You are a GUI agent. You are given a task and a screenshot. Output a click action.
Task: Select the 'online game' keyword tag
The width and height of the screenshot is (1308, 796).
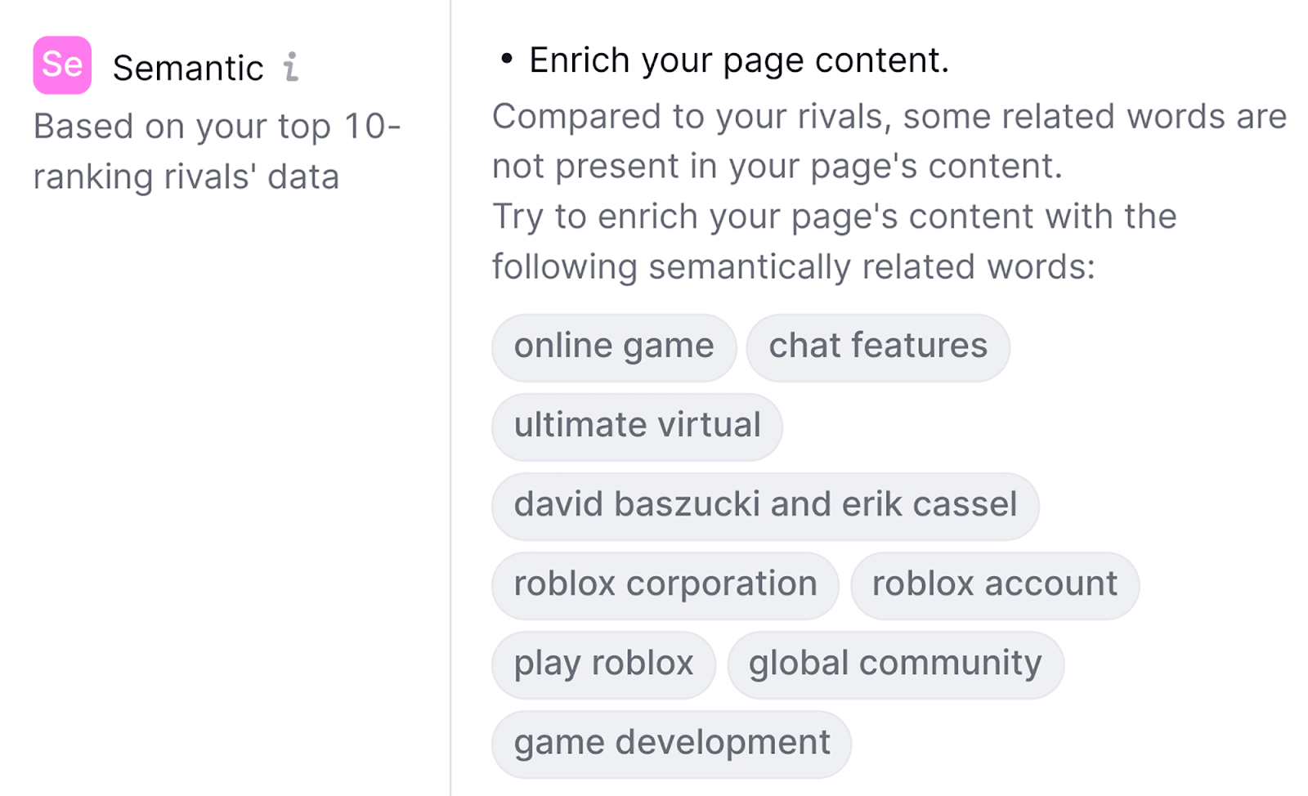pos(614,347)
